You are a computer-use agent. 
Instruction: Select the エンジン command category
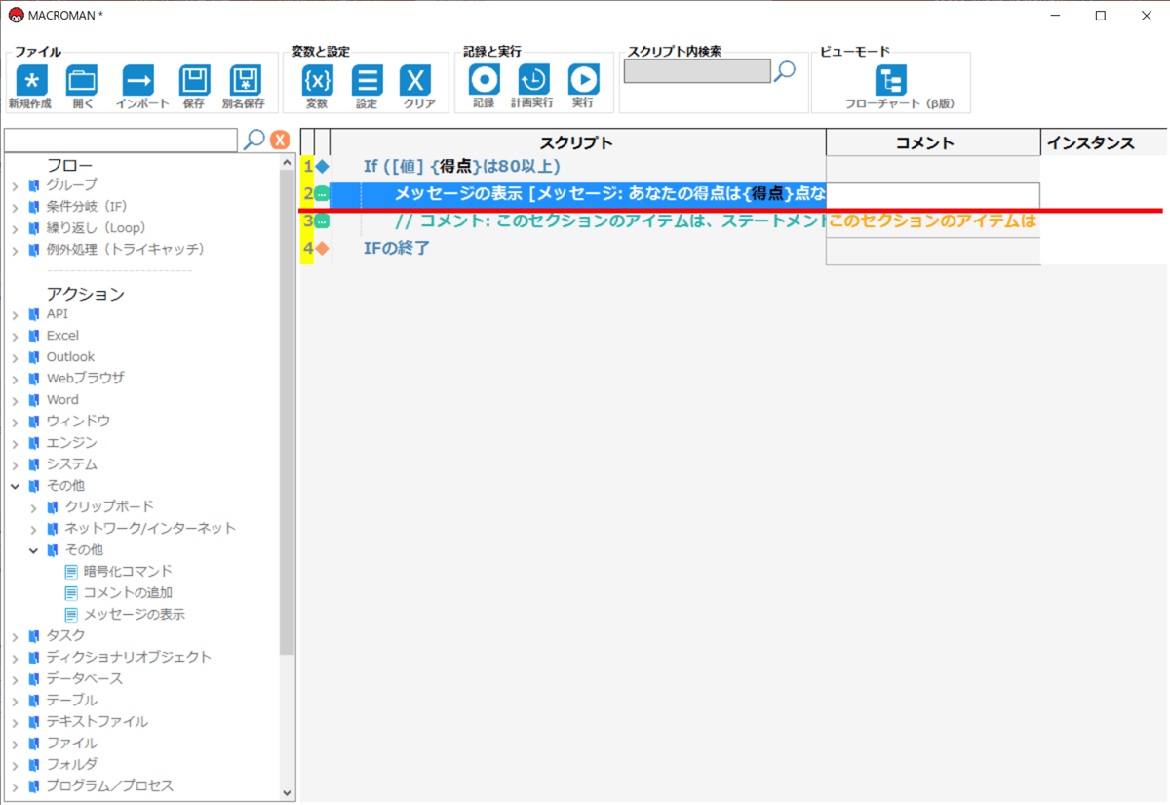[71, 443]
